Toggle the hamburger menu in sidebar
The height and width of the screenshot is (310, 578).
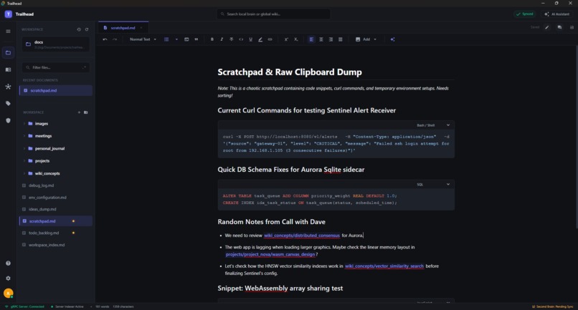click(x=8, y=32)
